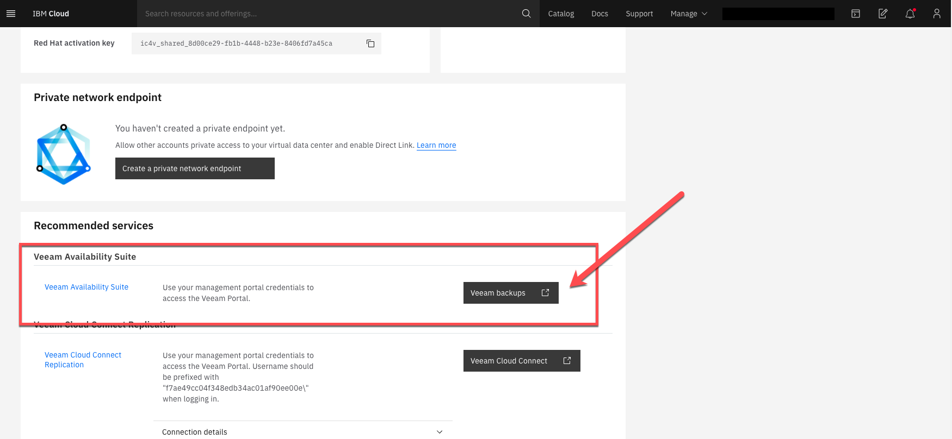Open the notifications bell
Viewport: 952px width, 439px height.
pyautogui.click(x=910, y=14)
